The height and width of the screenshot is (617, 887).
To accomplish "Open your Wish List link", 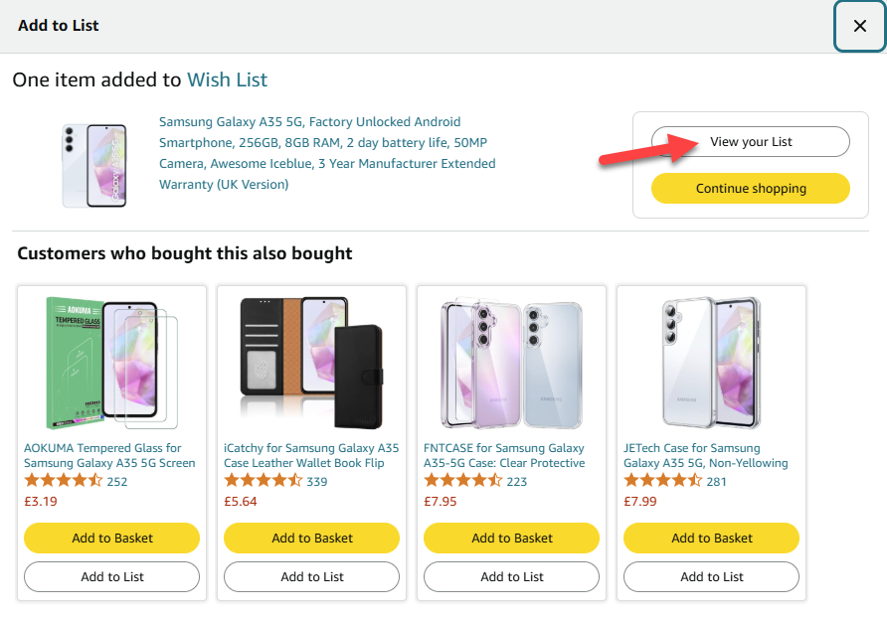I will [227, 79].
